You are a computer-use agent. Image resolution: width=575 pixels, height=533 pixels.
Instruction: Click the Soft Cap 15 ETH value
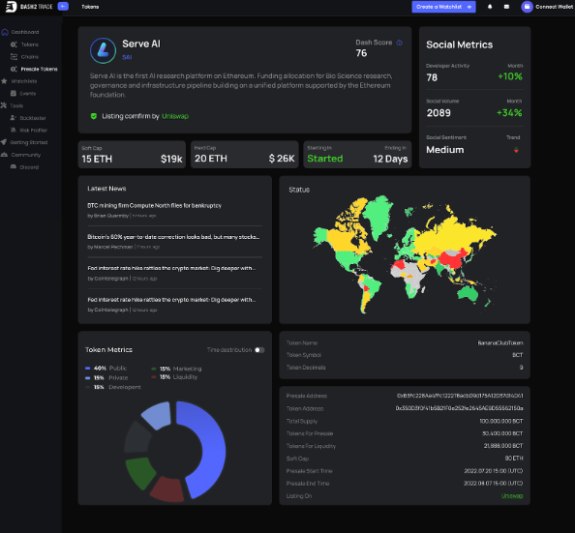pos(97,159)
